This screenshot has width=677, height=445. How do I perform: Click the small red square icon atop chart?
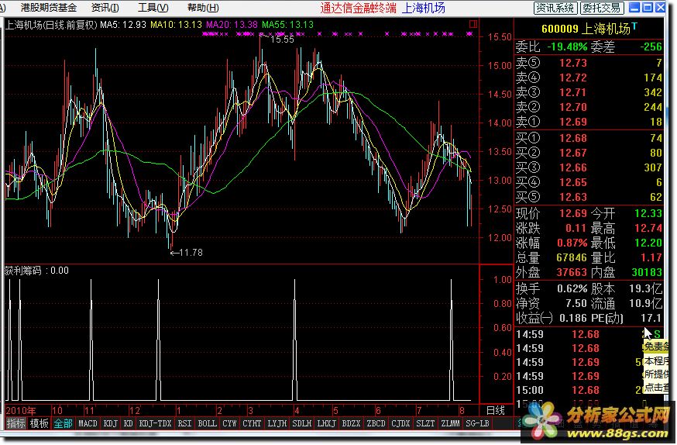pyautogui.click(x=473, y=24)
